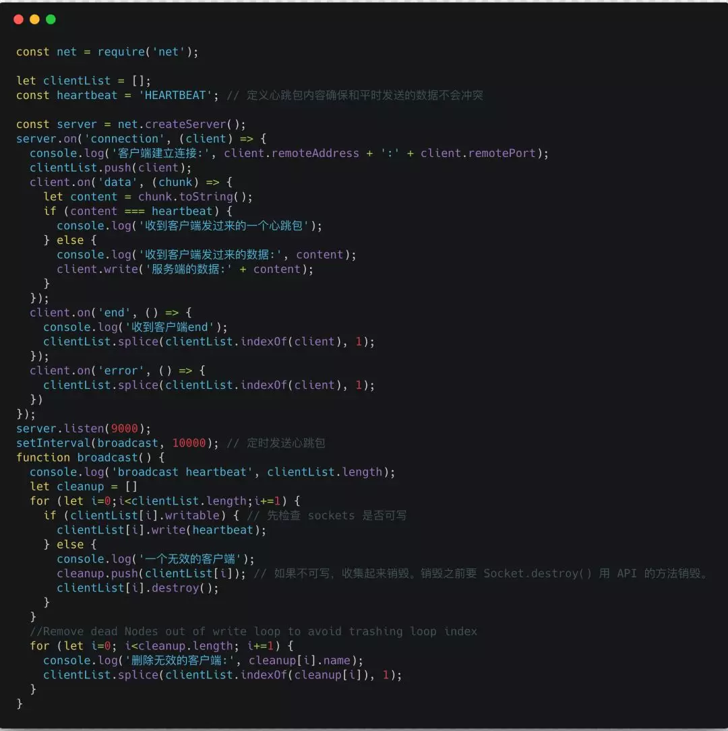Click the port number 9000 in server.listen
Viewport: 728px width, 731px height.
124,428
